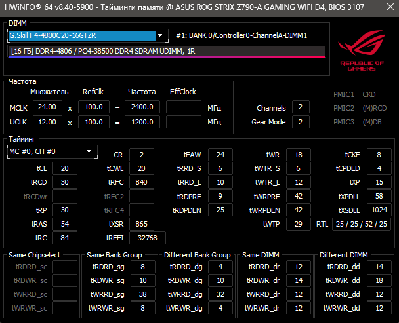This screenshot has width=399, height=323.
Task: Select the UCLK frequency field 1200.0
Action: tap(142, 122)
